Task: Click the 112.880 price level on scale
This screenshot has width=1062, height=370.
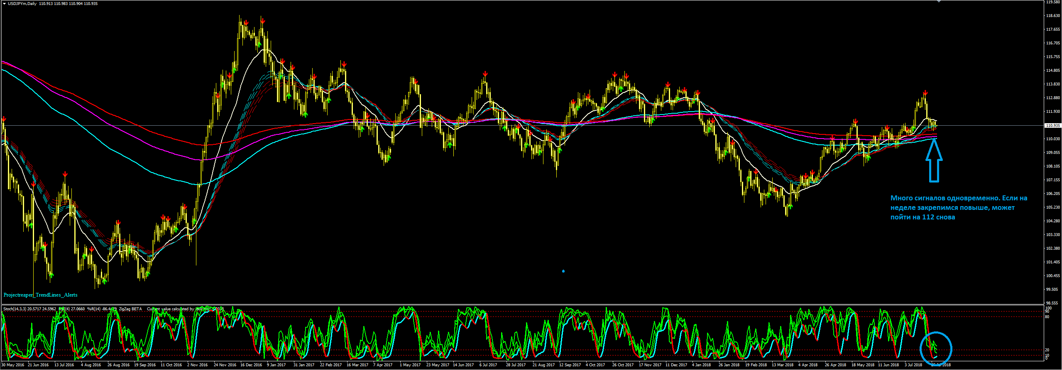Action: point(1053,98)
